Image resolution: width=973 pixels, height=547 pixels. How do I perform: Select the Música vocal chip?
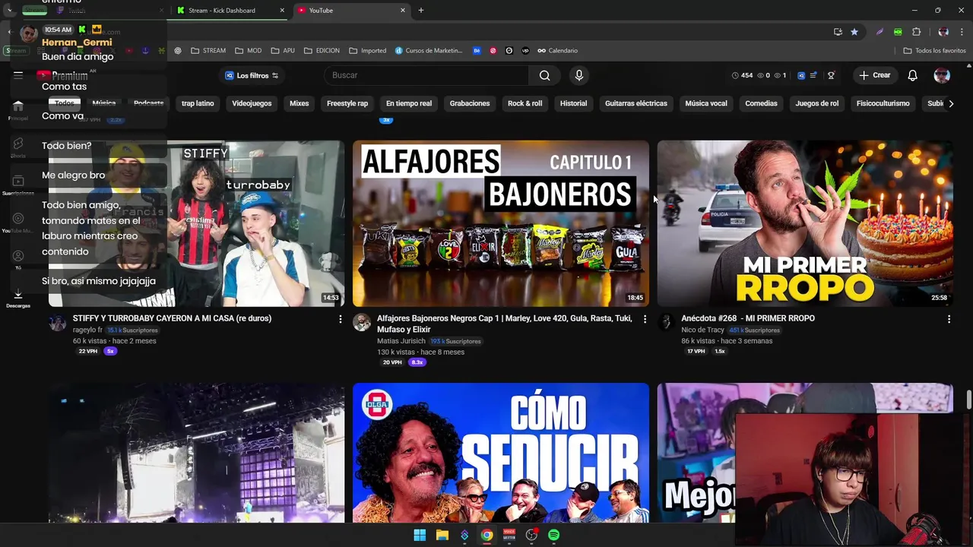706,103
